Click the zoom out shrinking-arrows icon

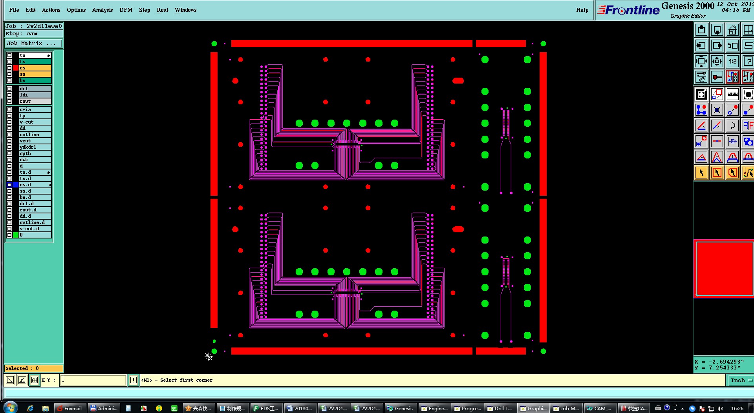(717, 61)
